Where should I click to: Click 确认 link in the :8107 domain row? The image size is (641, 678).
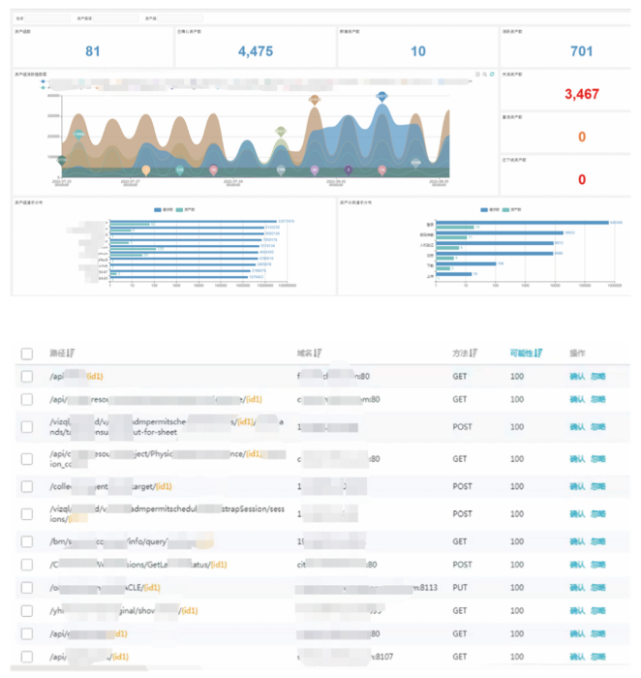pos(577,657)
